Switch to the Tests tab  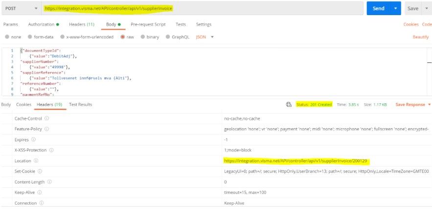pyautogui.click(x=181, y=24)
